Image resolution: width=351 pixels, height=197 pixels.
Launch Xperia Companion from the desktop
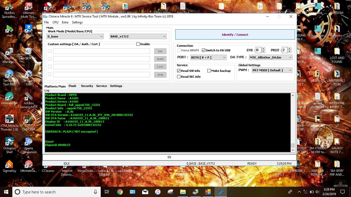point(29,146)
